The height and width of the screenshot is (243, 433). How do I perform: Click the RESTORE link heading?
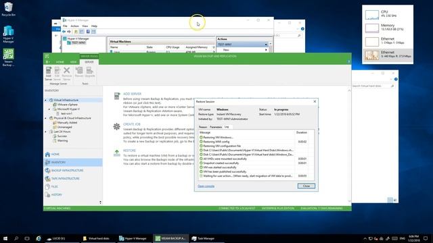click(129, 151)
